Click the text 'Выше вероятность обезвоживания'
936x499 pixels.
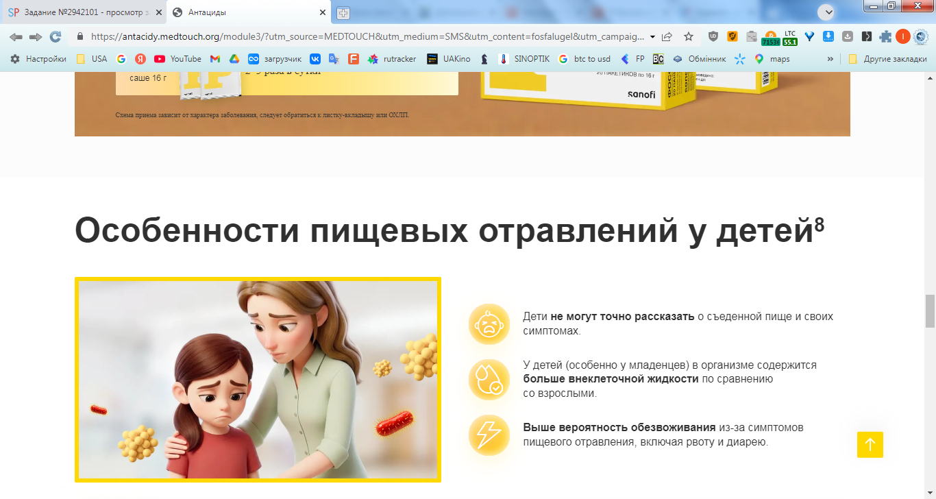(x=619, y=428)
